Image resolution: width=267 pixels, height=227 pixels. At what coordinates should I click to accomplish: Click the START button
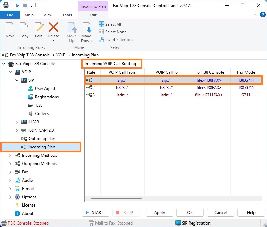95,213
